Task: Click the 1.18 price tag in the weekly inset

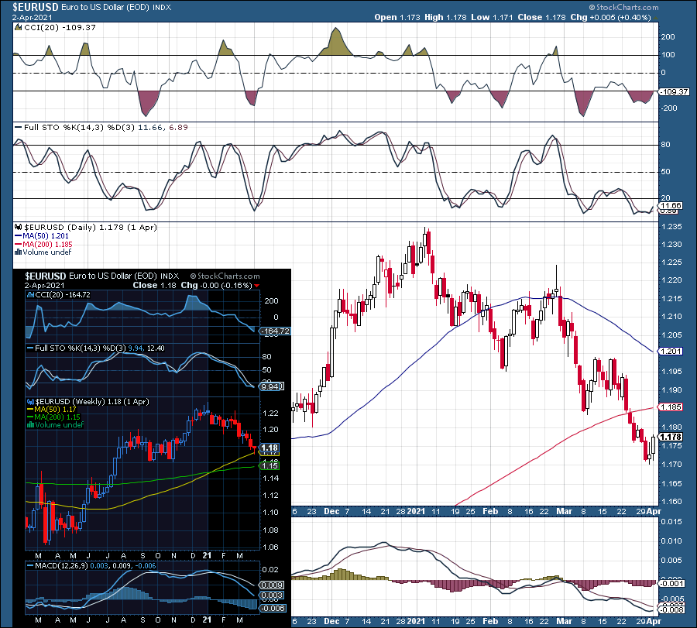Action: tap(270, 448)
